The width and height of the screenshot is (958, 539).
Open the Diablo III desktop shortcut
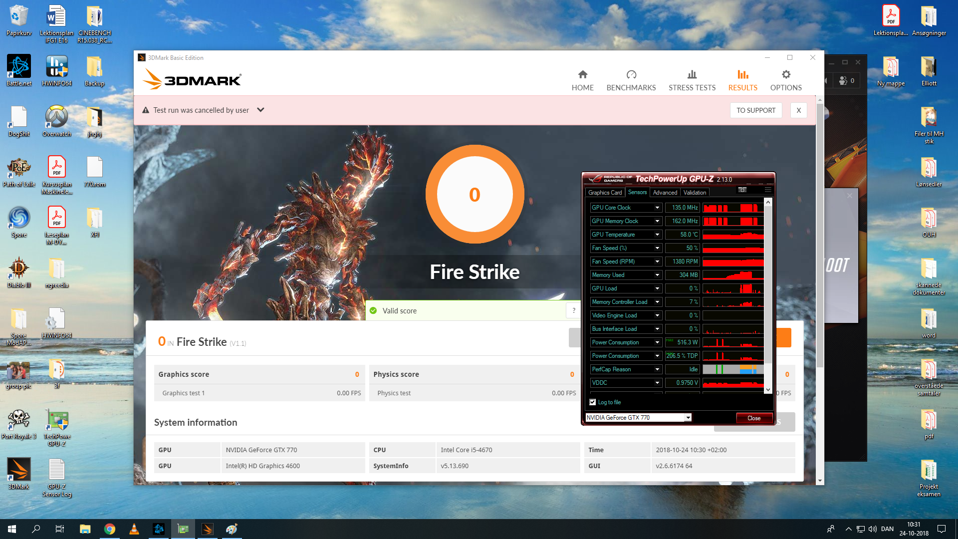(x=19, y=272)
